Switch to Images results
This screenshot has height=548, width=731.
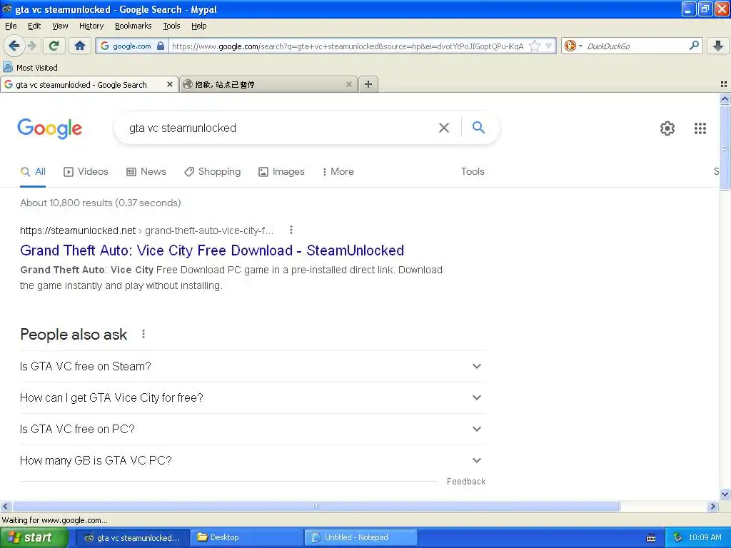281,171
